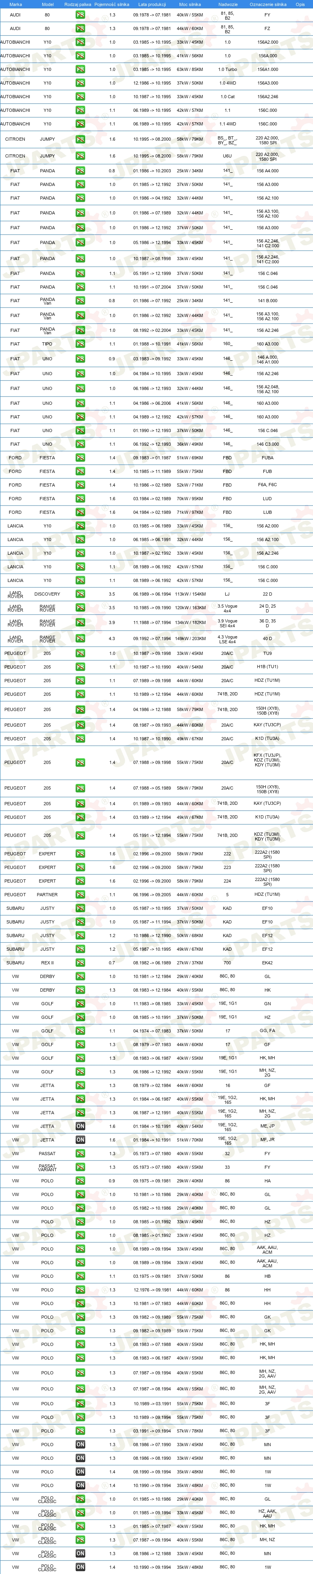313x1574 pixels.
Task: Click the Pojemność silnika column header
Action: point(112,4)
